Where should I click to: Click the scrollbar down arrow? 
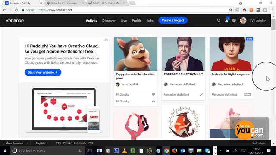click(273, 143)
